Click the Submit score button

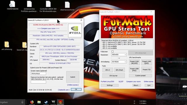click(73, 77)
